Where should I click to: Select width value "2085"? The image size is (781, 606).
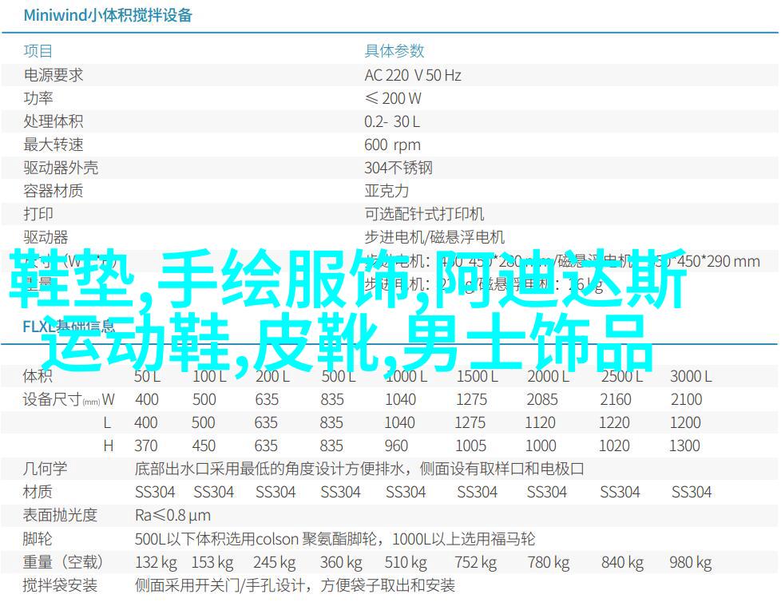click(x=542, y=399)
